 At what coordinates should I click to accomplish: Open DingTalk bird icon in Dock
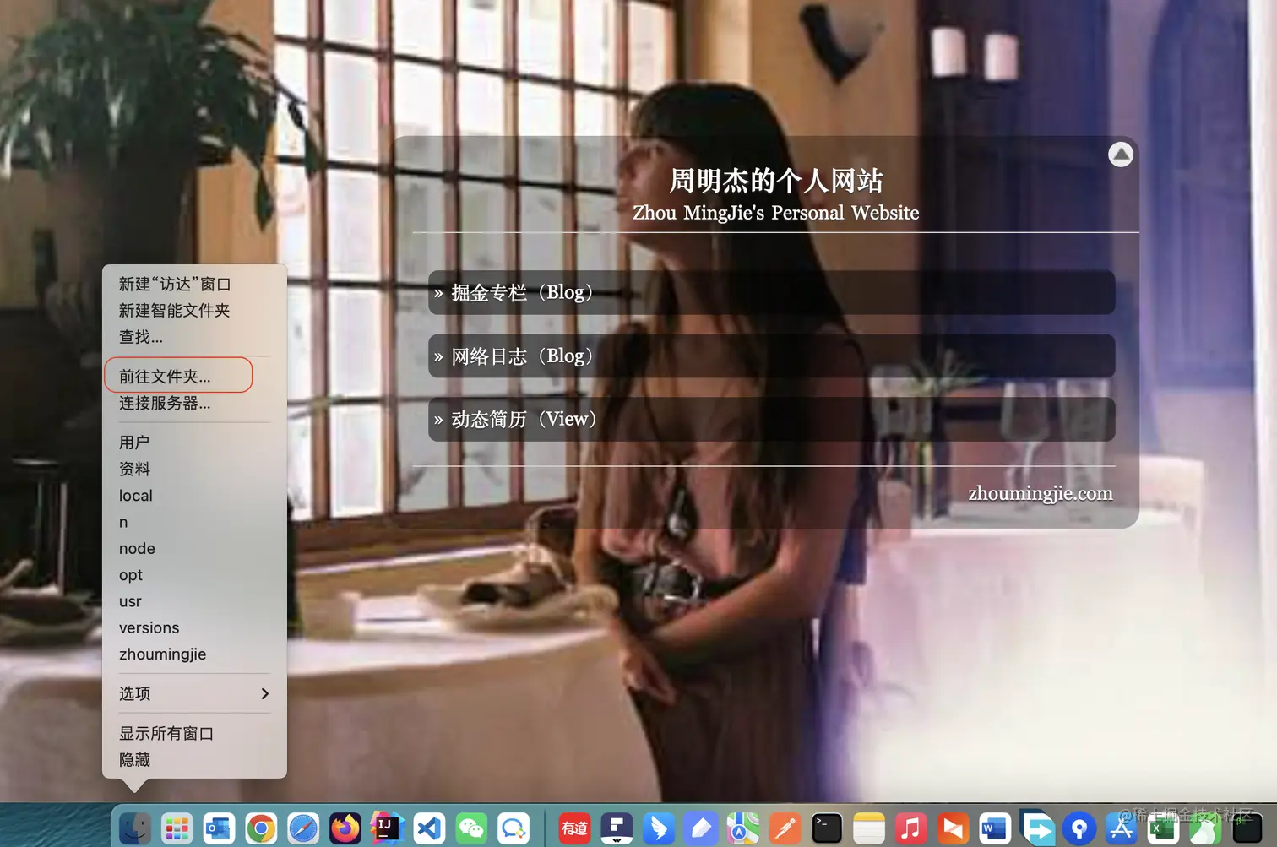click(x=659, y=828)
